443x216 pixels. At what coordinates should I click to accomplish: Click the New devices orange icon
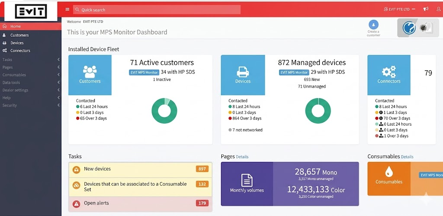(76, 170)
